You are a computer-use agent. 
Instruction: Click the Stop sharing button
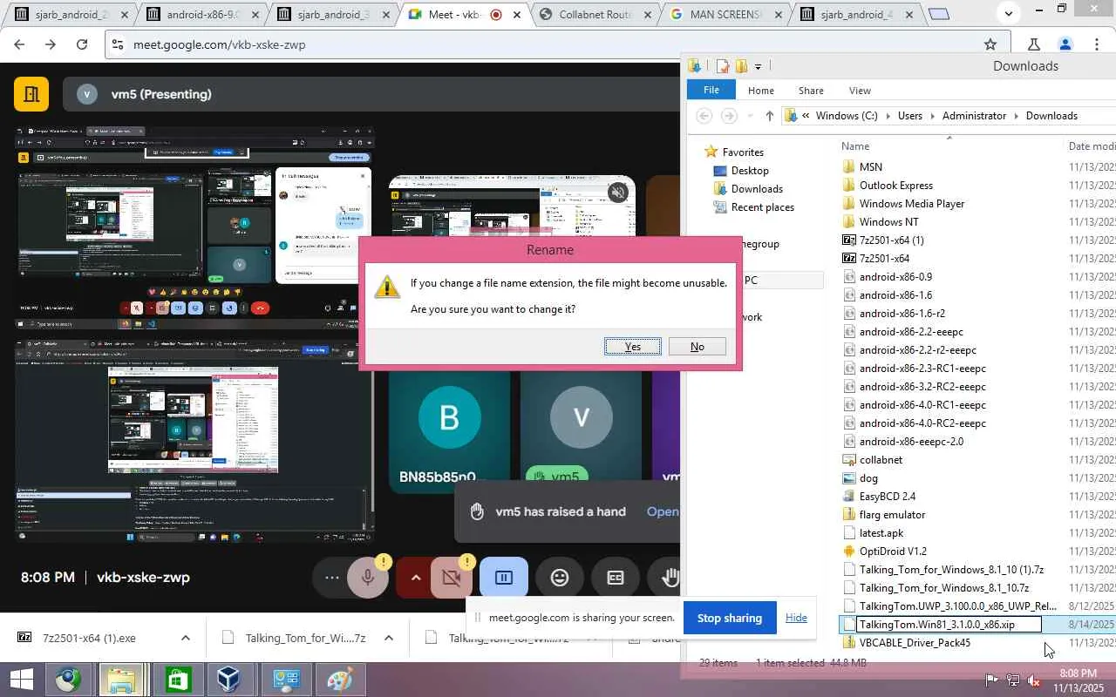pos(730,618)
